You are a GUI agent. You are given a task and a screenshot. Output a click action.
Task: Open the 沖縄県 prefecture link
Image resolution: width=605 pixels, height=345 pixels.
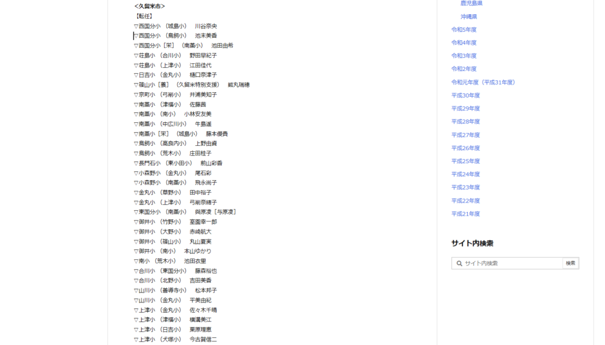[469, 17]
